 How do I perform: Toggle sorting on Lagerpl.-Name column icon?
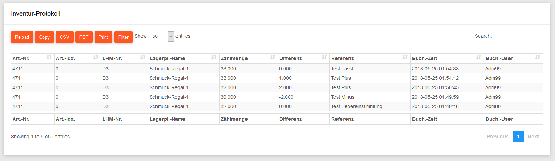(214, 57)
